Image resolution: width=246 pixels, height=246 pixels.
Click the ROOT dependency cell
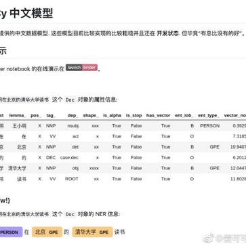click(x=72, y=179)
